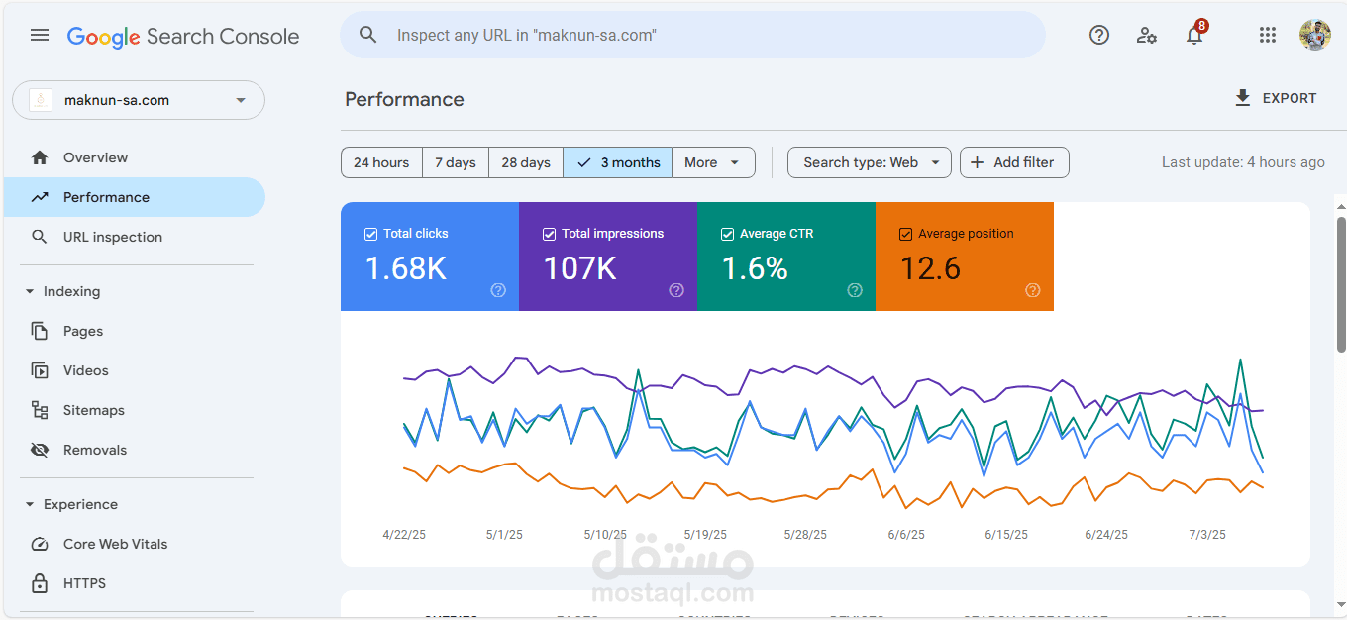This screenshot has width=1347, height=620.
Task: Click the Total clicks 1.68K value
Action: 406,267
